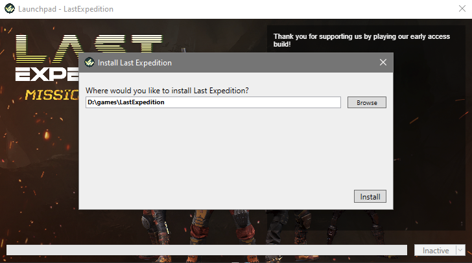Click the bottom download progress bar
Viewport: 472px width, 263px height.
[x=207, y=250]
